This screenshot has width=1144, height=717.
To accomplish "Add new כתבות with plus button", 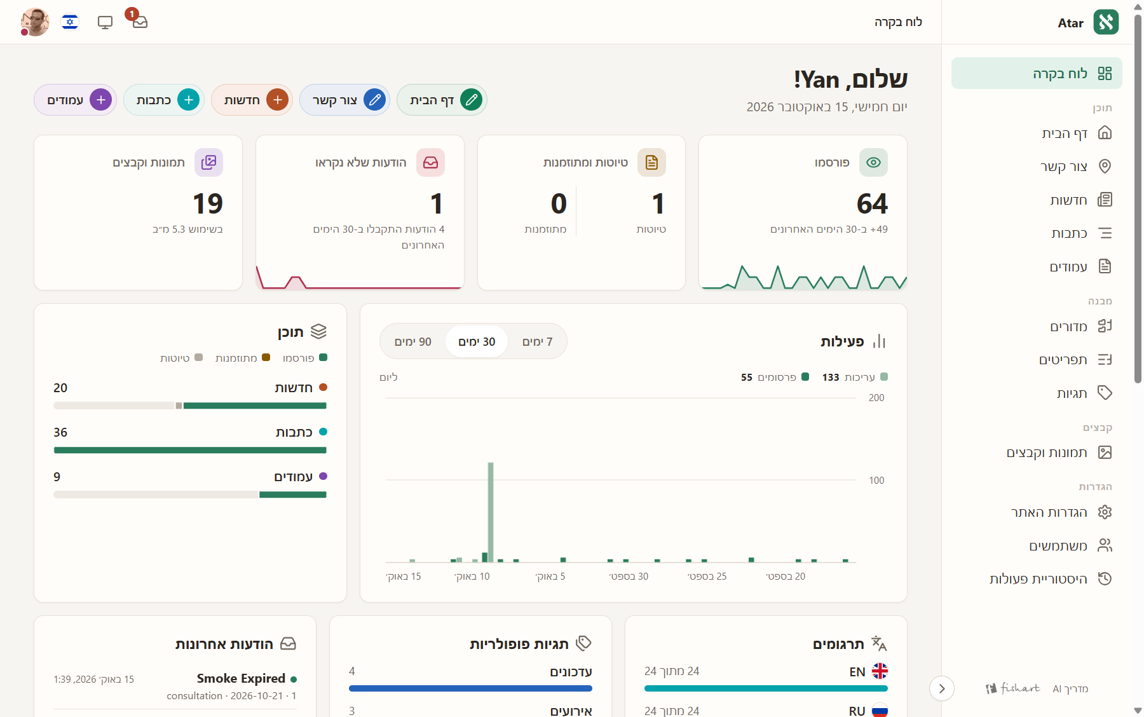I will (x=163, y=100).
